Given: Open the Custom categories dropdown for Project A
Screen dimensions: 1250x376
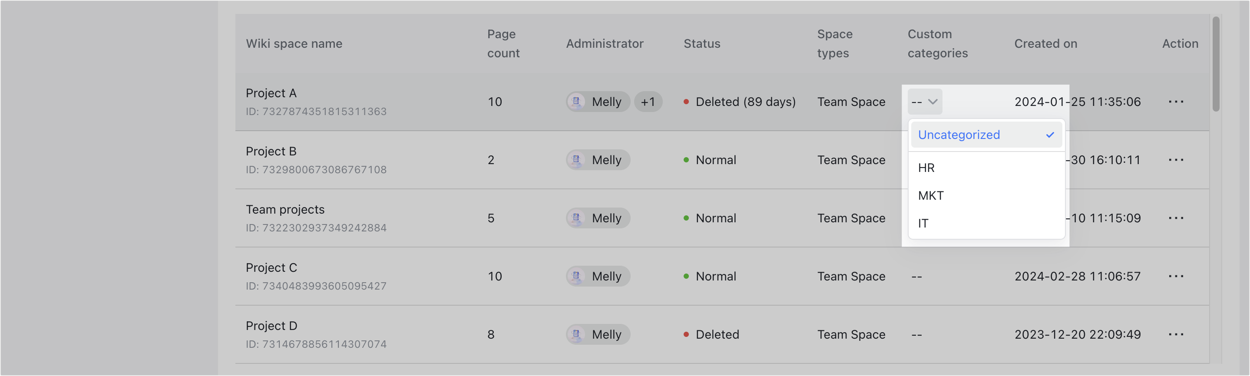Looking at the screenshot, I should point(924,102).
